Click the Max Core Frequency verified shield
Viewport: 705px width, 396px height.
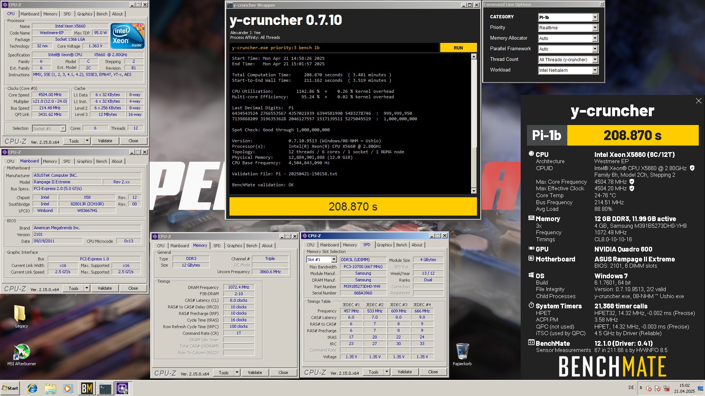(632, 181)
